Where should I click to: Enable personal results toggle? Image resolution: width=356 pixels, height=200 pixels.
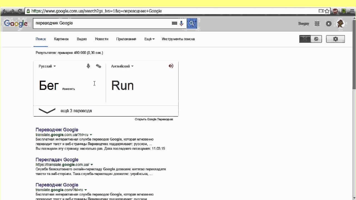[x=305, y=39]
